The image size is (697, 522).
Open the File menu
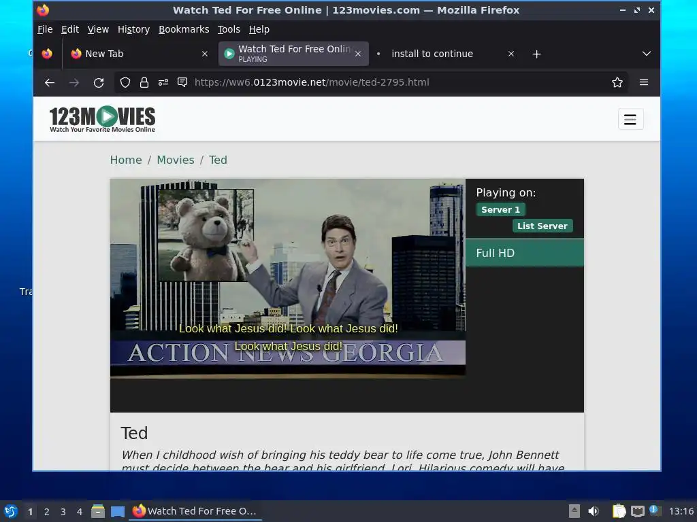pos(45,29)
